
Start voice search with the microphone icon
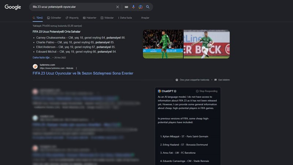[133, 7]
